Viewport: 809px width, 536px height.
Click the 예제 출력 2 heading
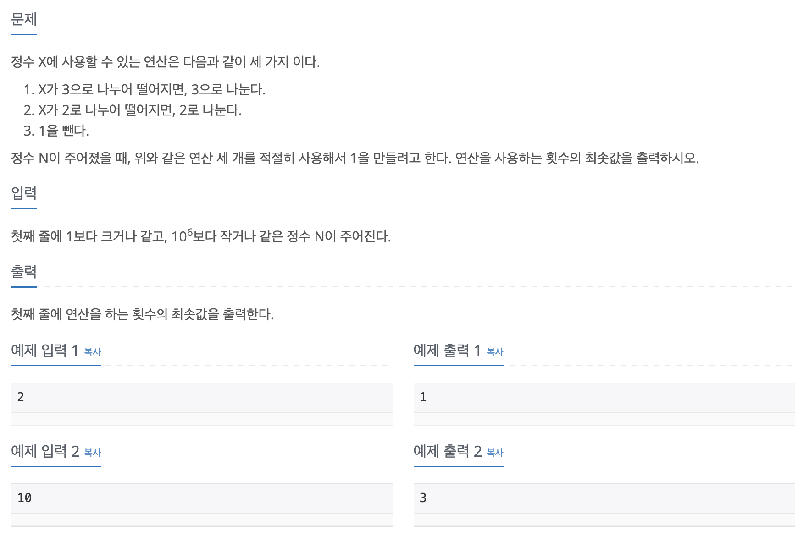[447, 451]
